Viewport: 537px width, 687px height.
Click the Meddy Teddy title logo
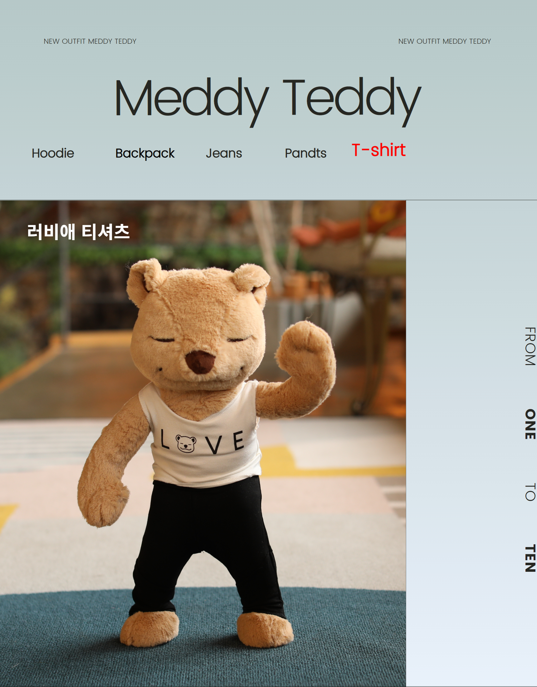point(268,101)
